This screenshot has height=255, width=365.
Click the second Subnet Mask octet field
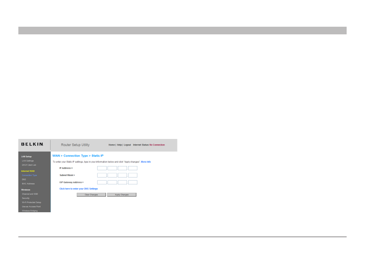coord(112,175)
